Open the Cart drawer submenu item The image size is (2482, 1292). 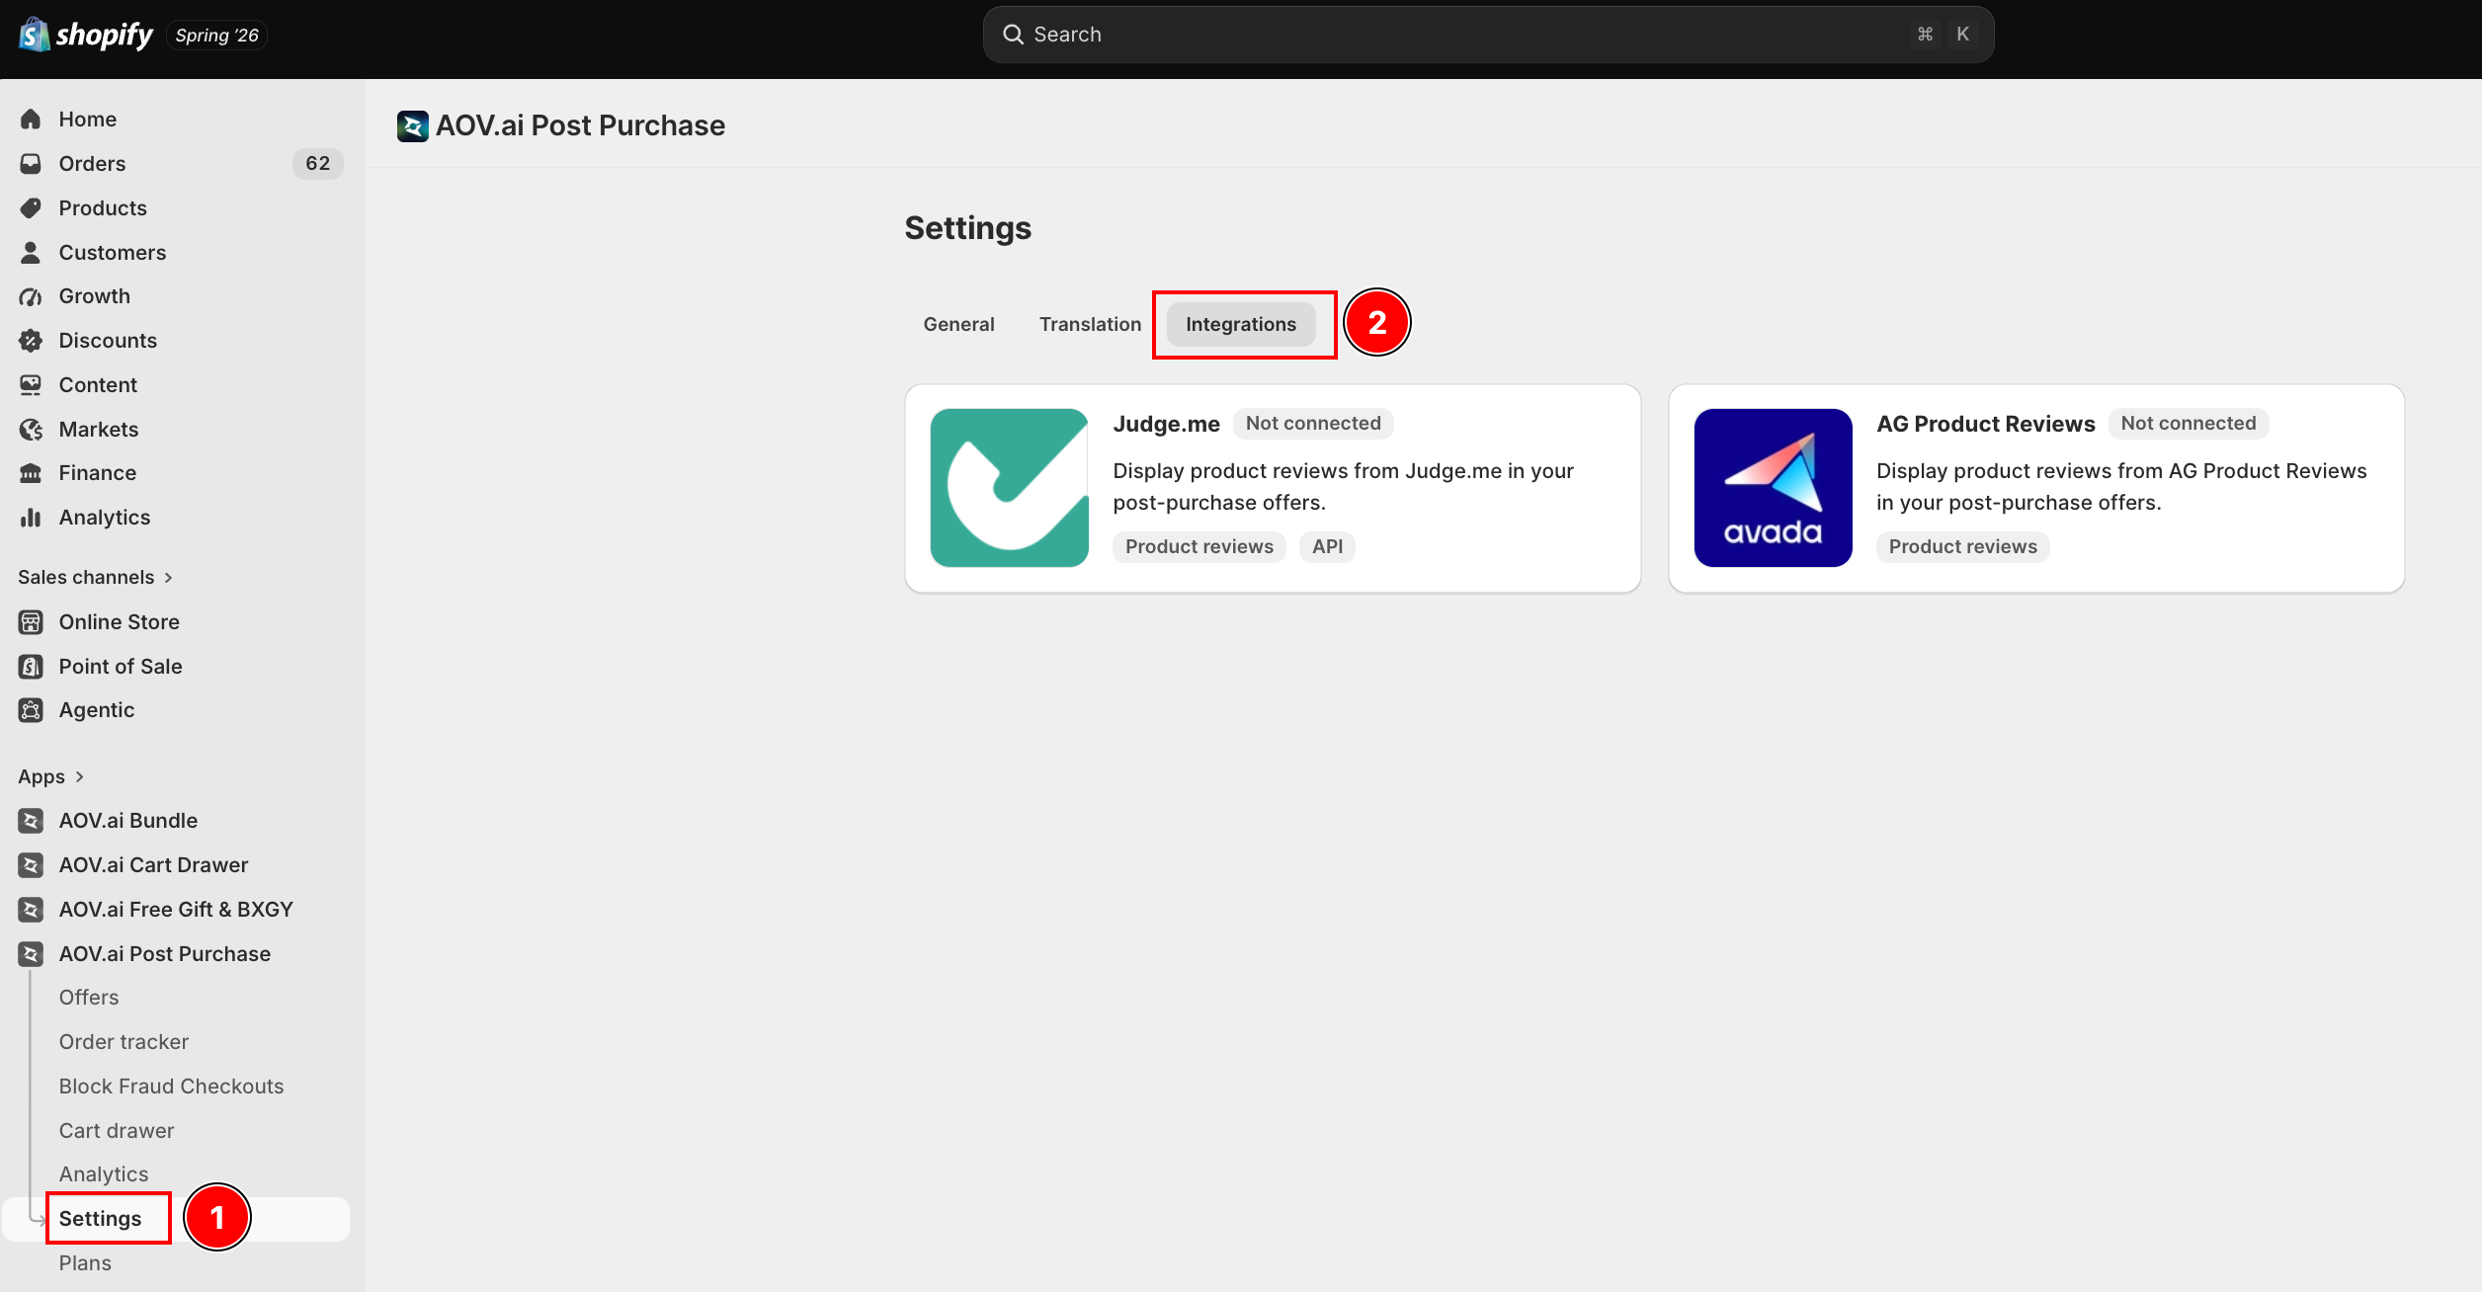coord(117,1131)
